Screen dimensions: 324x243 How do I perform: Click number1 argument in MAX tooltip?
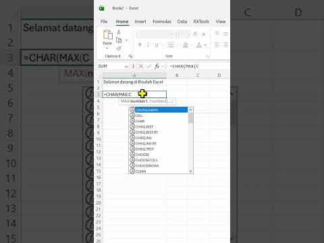[139, 101]
